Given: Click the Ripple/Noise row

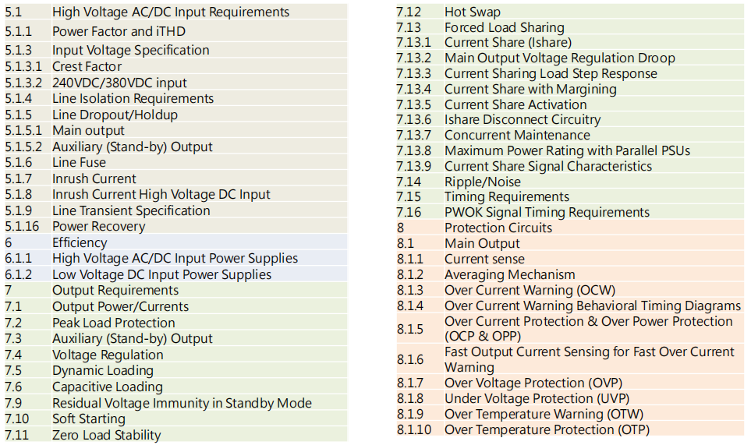Looking at the screenshot, I should point(570,182).
